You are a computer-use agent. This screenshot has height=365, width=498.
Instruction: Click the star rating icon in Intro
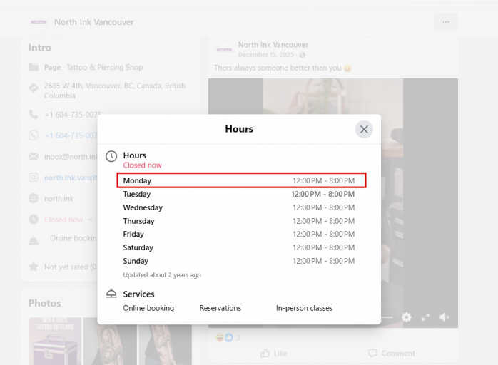(34, 267)
